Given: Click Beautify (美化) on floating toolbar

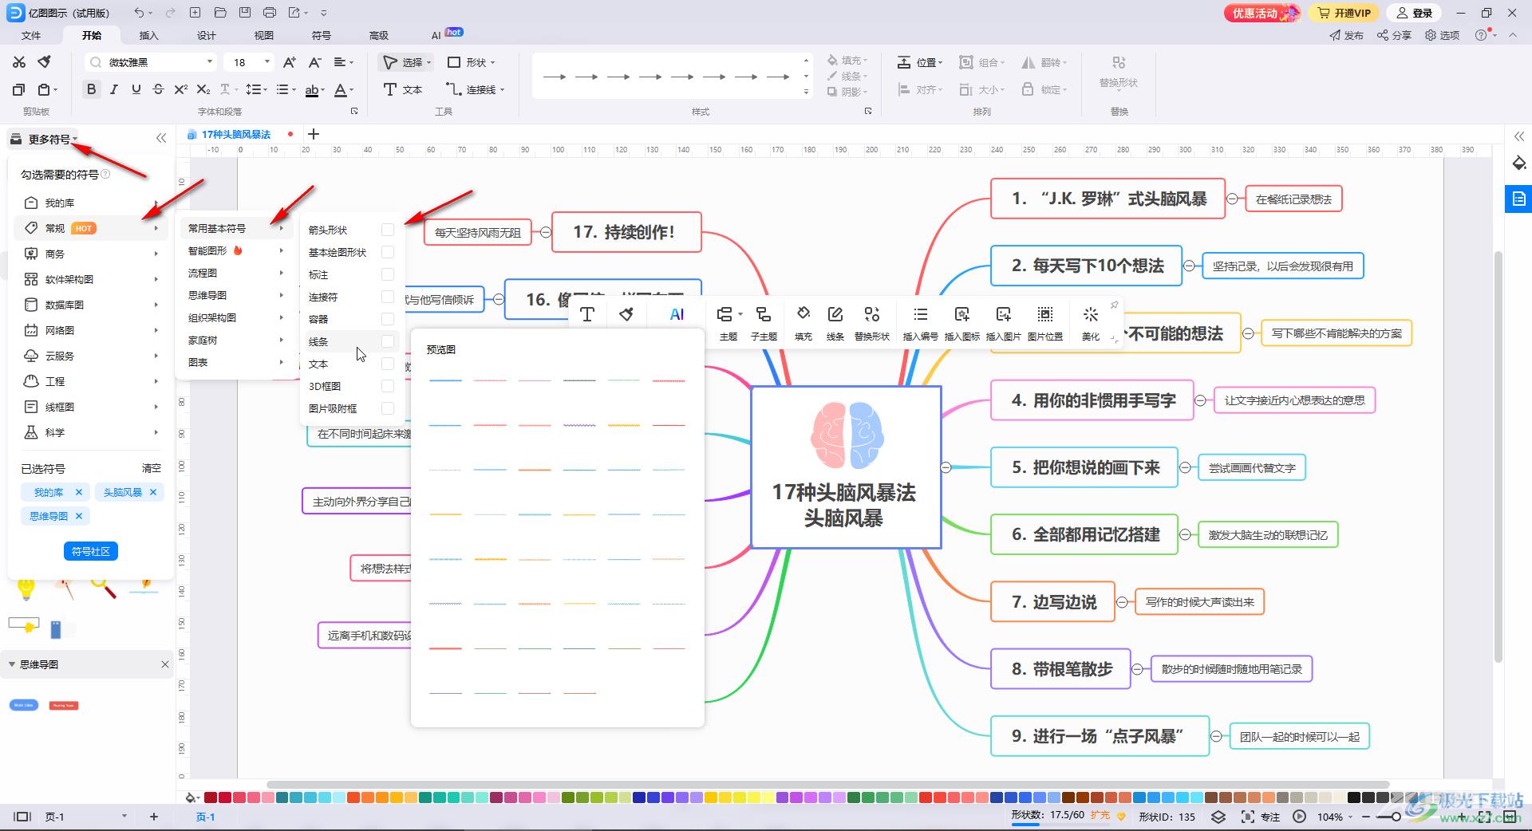Looking at the screenshot, I should pos(1091,323).
